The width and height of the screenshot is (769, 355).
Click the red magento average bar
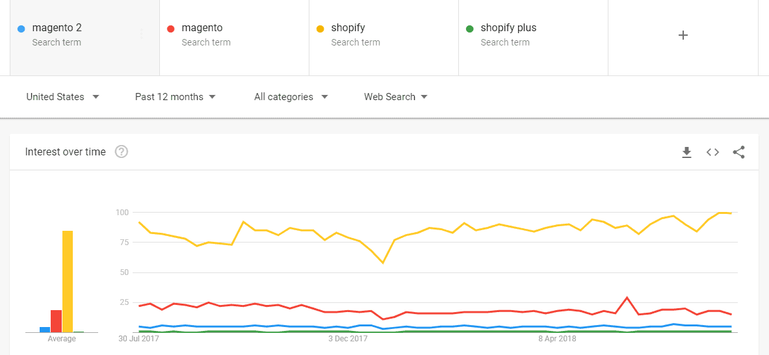point(56,321)
